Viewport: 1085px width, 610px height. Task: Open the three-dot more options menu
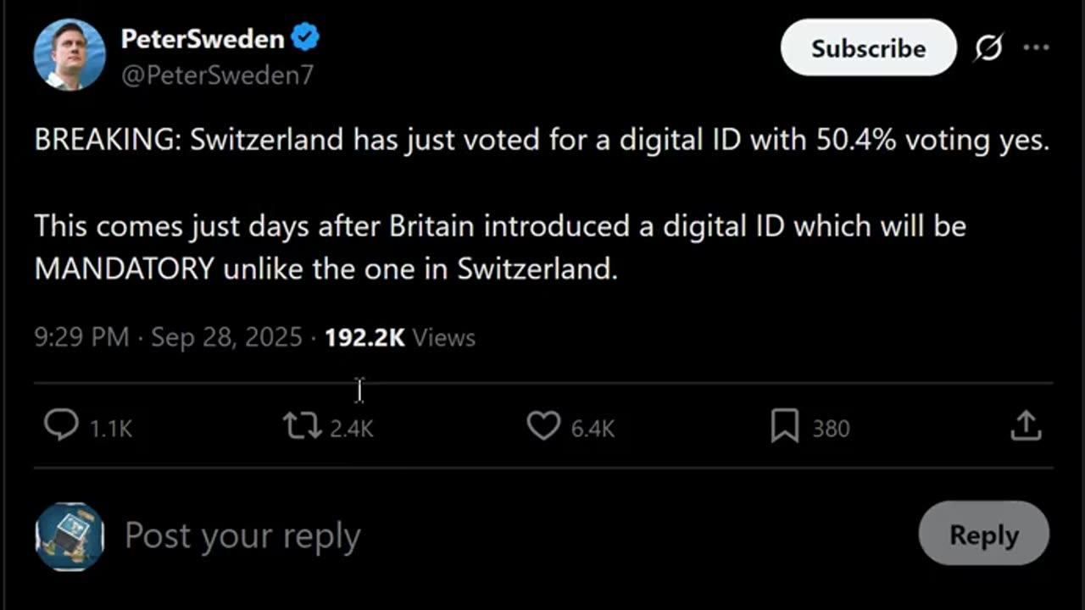[x=1036, y=48]
